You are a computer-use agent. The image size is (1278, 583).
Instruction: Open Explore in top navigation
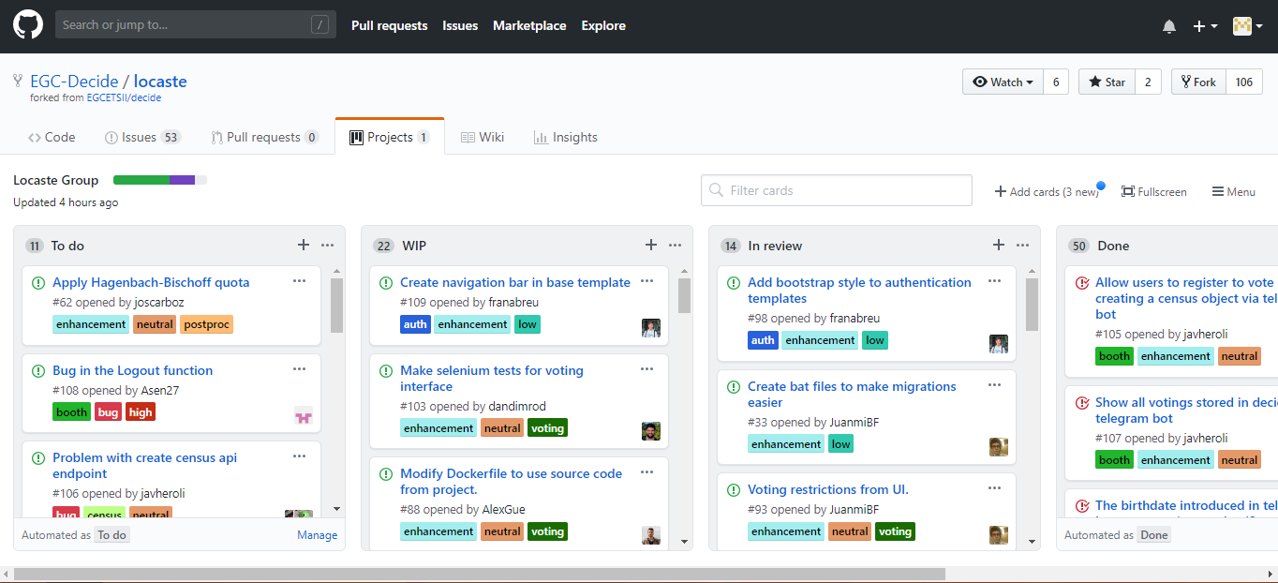tap(603, 25)
